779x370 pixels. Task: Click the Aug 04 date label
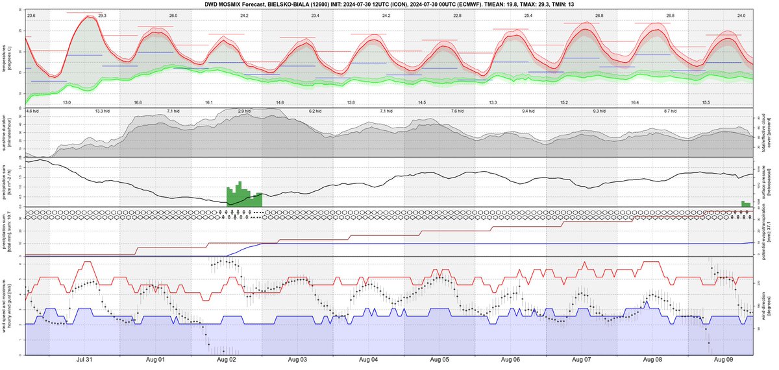tap(369, 360)
